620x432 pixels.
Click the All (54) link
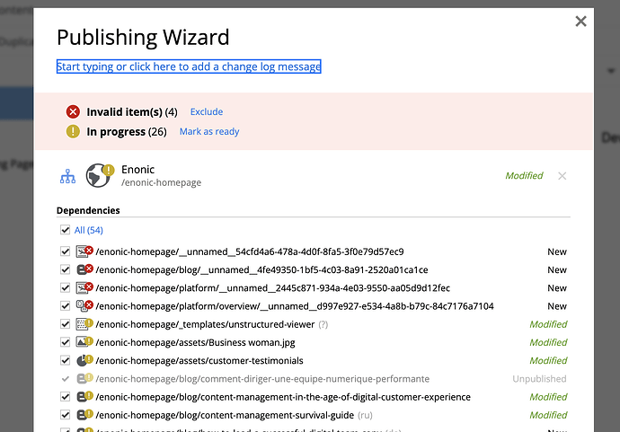[x=89, y=231]
